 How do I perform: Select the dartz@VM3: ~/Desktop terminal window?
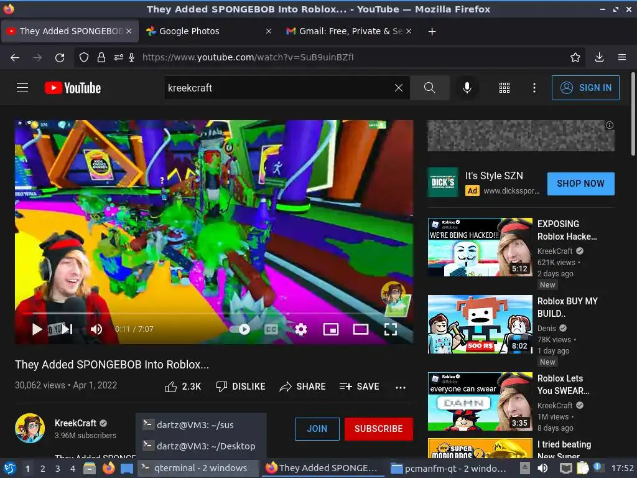[201, 446]
